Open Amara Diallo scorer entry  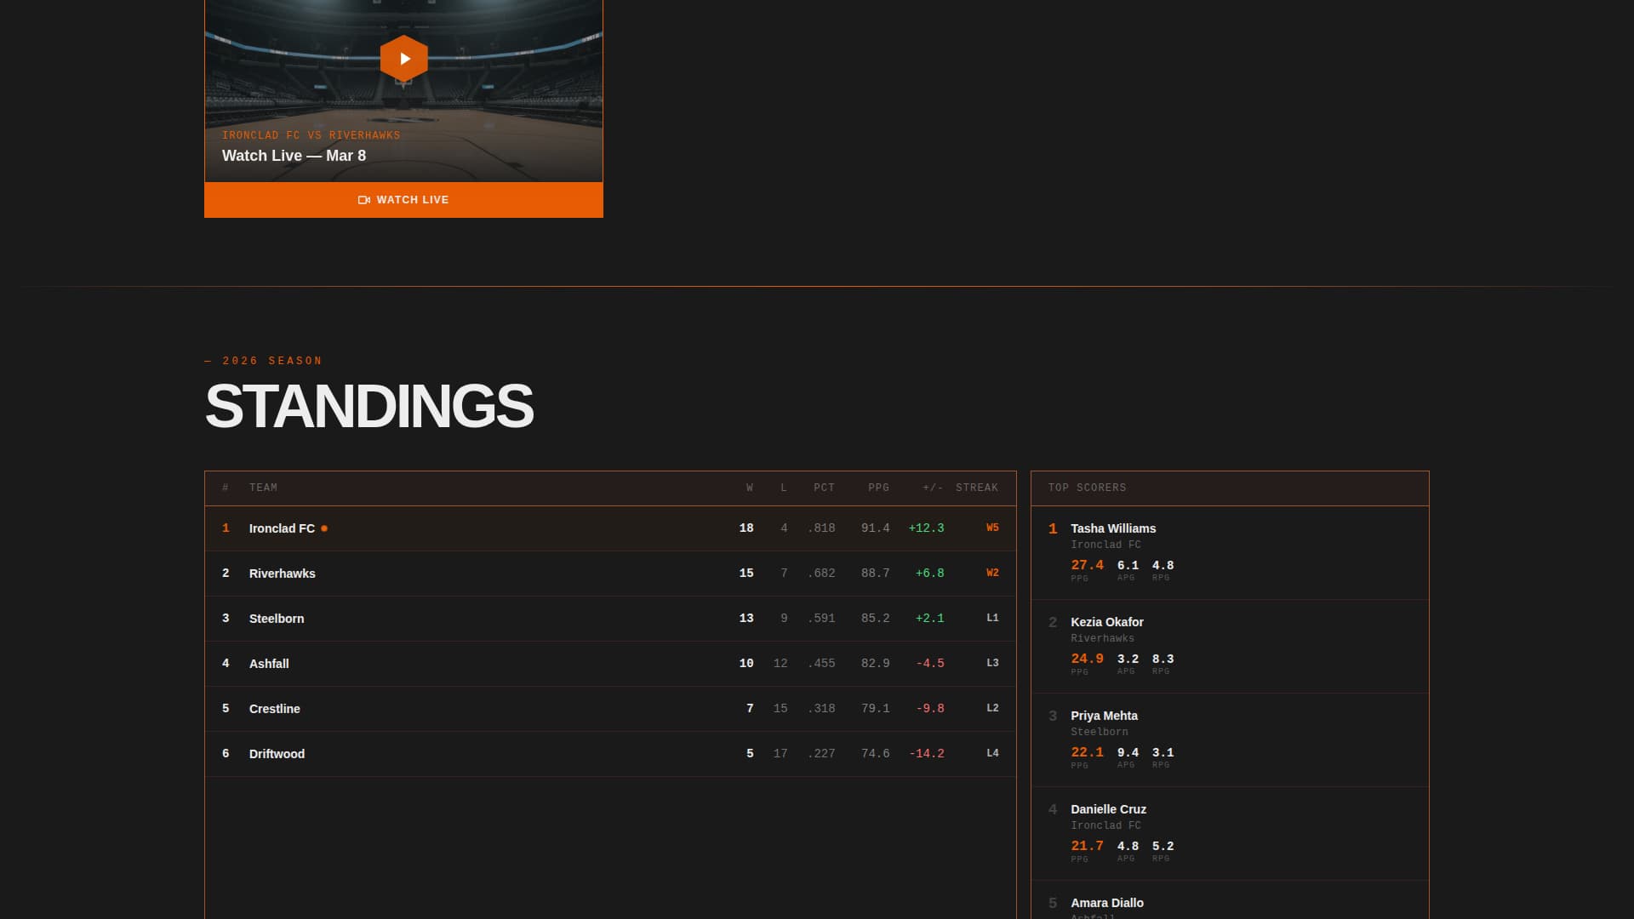1230,900
